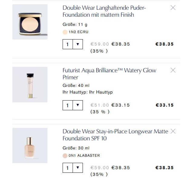Click the 0N1 Alabaster shade swatch
This screenshot has width=196, height=181.
coord(65,155)
